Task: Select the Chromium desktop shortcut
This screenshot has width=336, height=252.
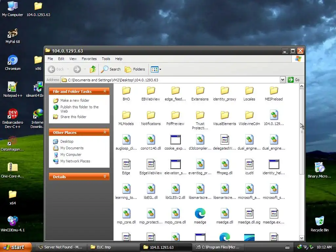Action: (13, 63)
